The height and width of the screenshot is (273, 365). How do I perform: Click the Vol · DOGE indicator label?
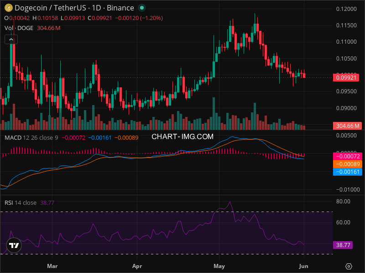coord(19,28)
